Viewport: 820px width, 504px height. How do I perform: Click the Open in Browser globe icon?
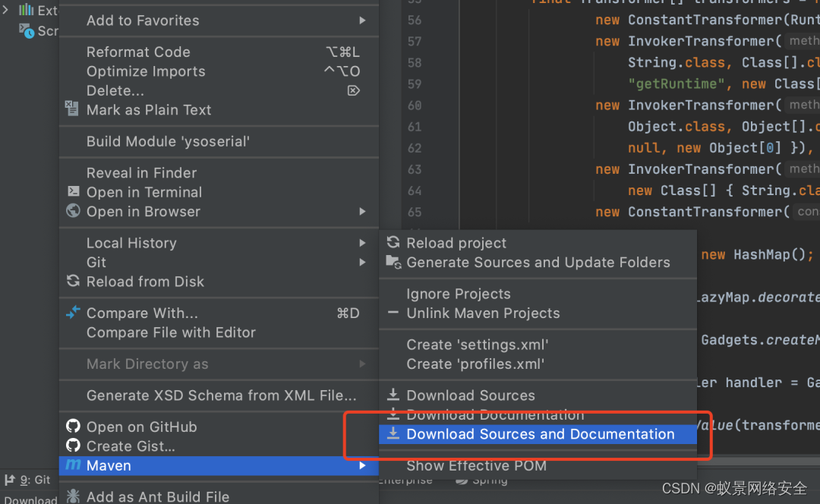click(x=73, y=211)
